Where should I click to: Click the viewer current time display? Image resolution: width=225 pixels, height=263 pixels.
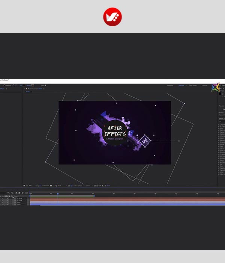pos(45,186)
